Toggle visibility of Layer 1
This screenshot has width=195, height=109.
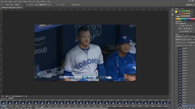tap(176, 106)
